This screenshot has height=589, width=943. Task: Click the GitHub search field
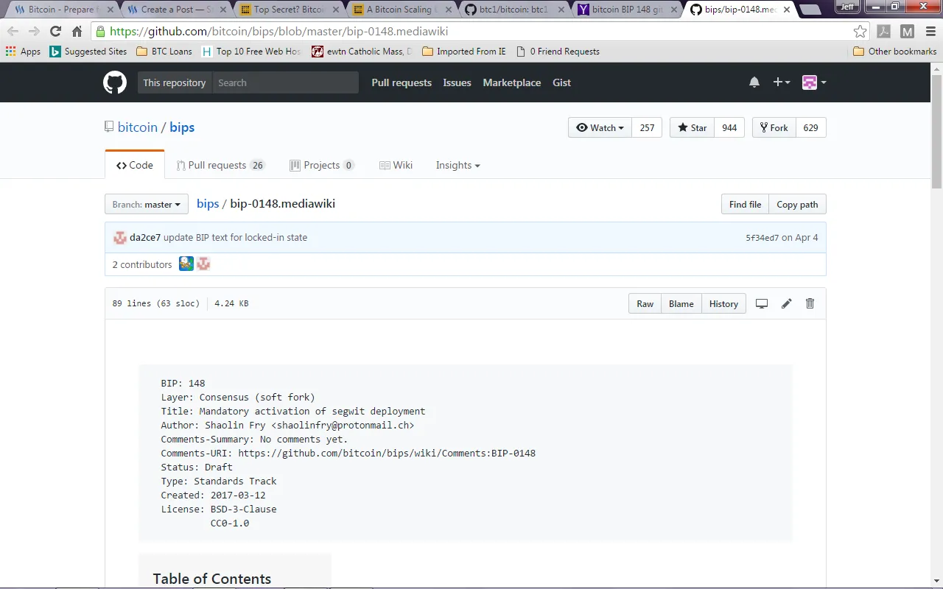click(285, 82)
